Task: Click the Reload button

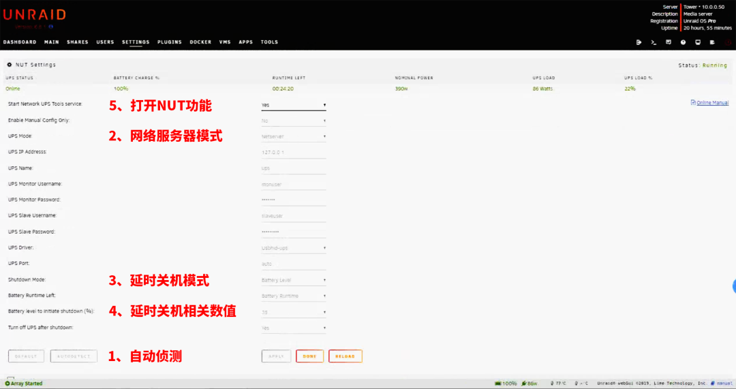Action: tap(346, 356)
